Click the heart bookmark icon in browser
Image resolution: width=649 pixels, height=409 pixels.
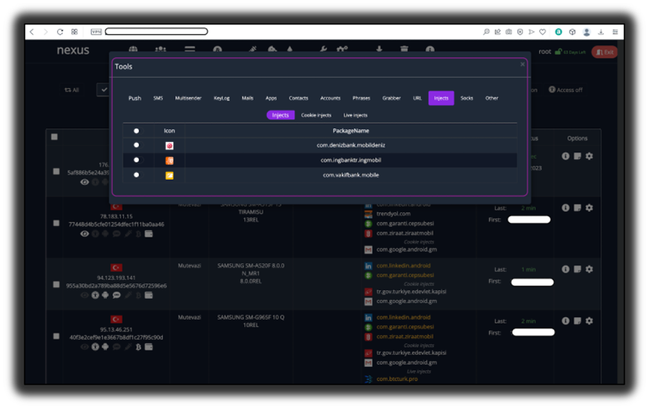click(x=543, y=32)
